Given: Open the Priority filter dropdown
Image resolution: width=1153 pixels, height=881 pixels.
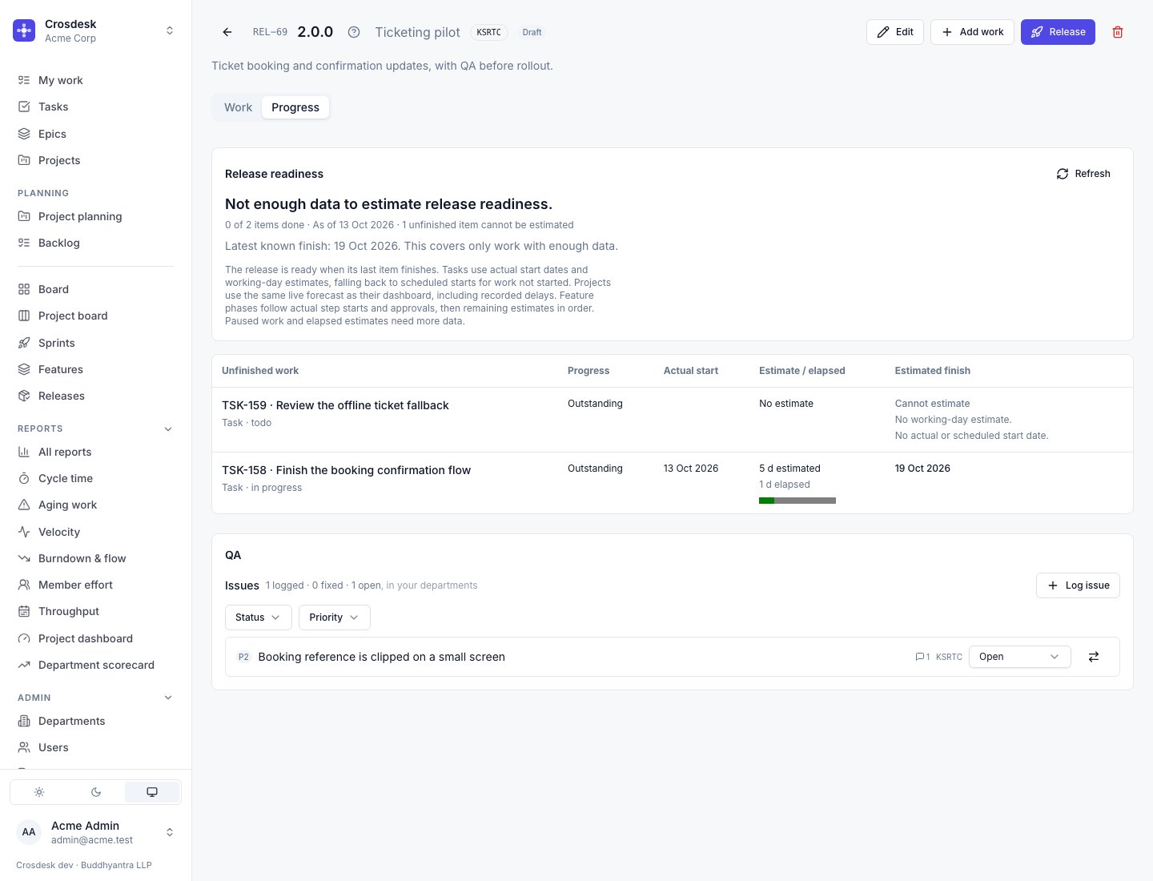Looking at the screenshot, I should (x=335, y=618).
